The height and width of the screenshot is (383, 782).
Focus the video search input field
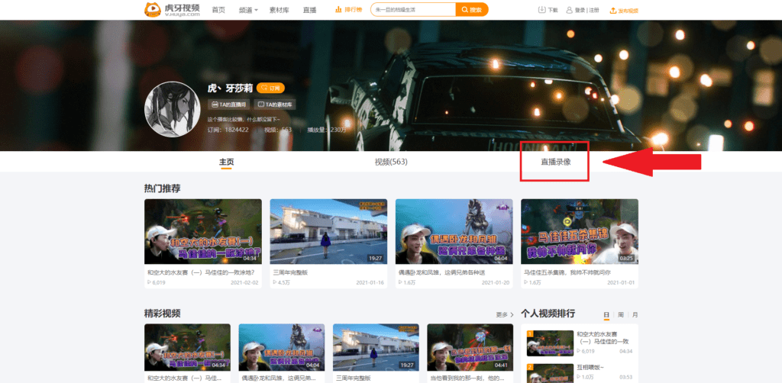point(413,9)
